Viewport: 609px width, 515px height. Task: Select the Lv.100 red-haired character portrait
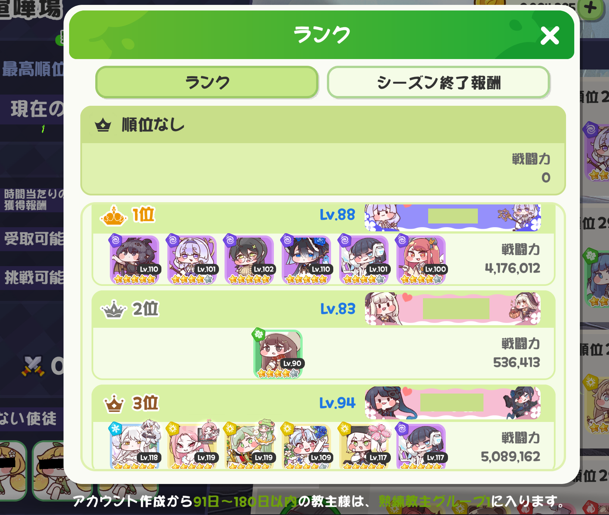click(x=421, y=259)
